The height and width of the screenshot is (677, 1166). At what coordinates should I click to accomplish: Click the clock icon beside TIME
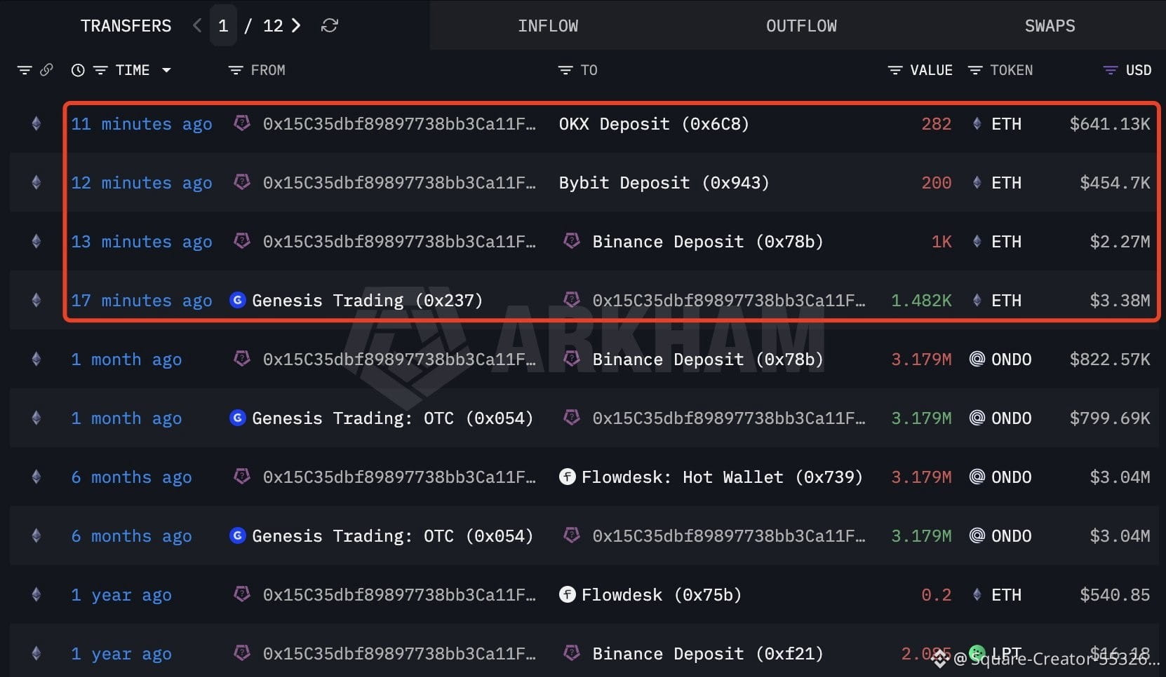coord(78,70)
